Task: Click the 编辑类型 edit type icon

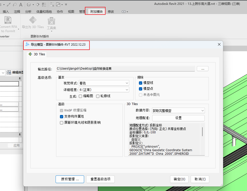Action: coord(9,72)
